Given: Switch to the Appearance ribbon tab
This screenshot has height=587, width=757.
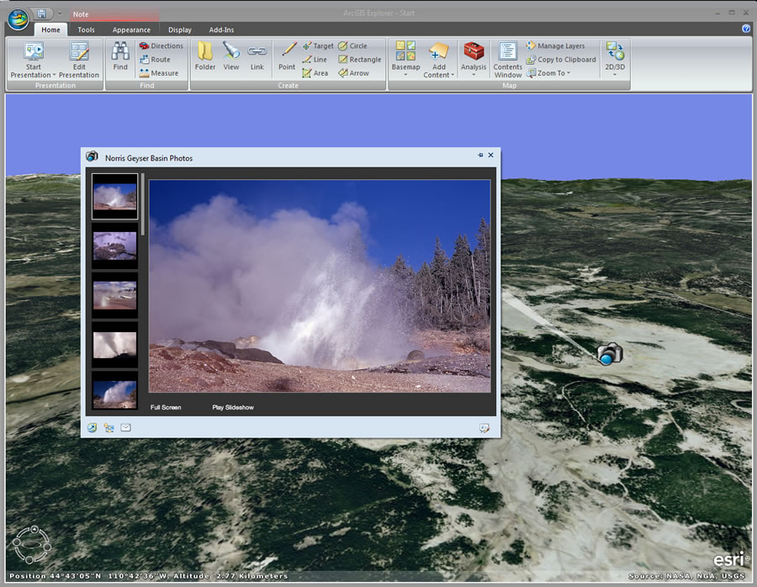Looking at the screenshot, I should [x=131, y=30].
